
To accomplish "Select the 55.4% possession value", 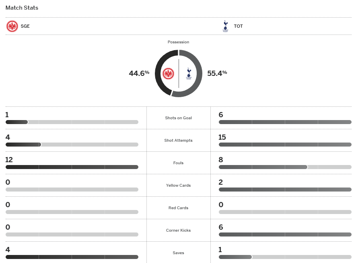I will [217, 73].
